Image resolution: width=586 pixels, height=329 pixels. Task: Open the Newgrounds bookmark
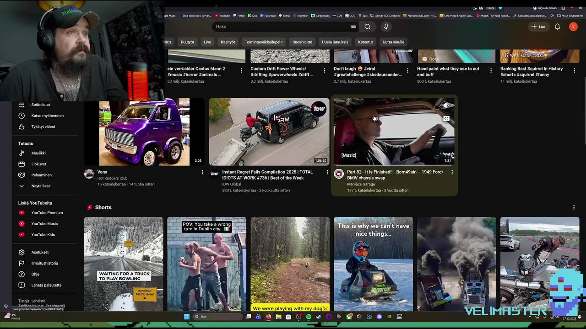(419, 16)
